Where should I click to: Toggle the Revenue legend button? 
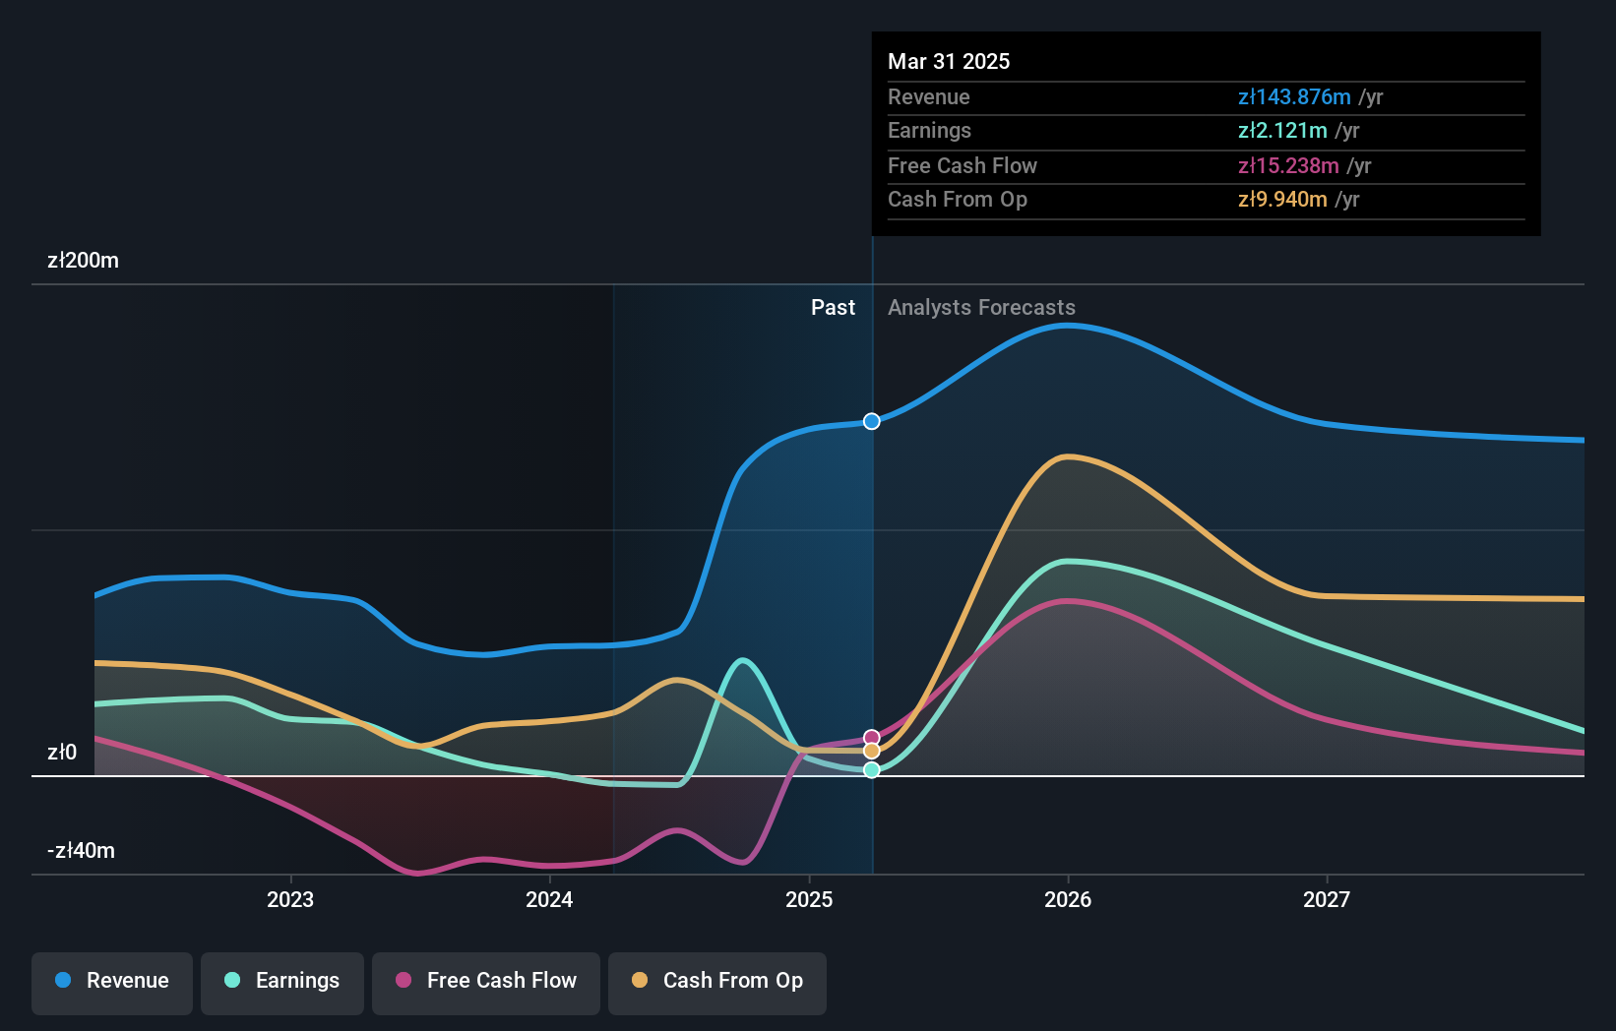pos(112,983)
